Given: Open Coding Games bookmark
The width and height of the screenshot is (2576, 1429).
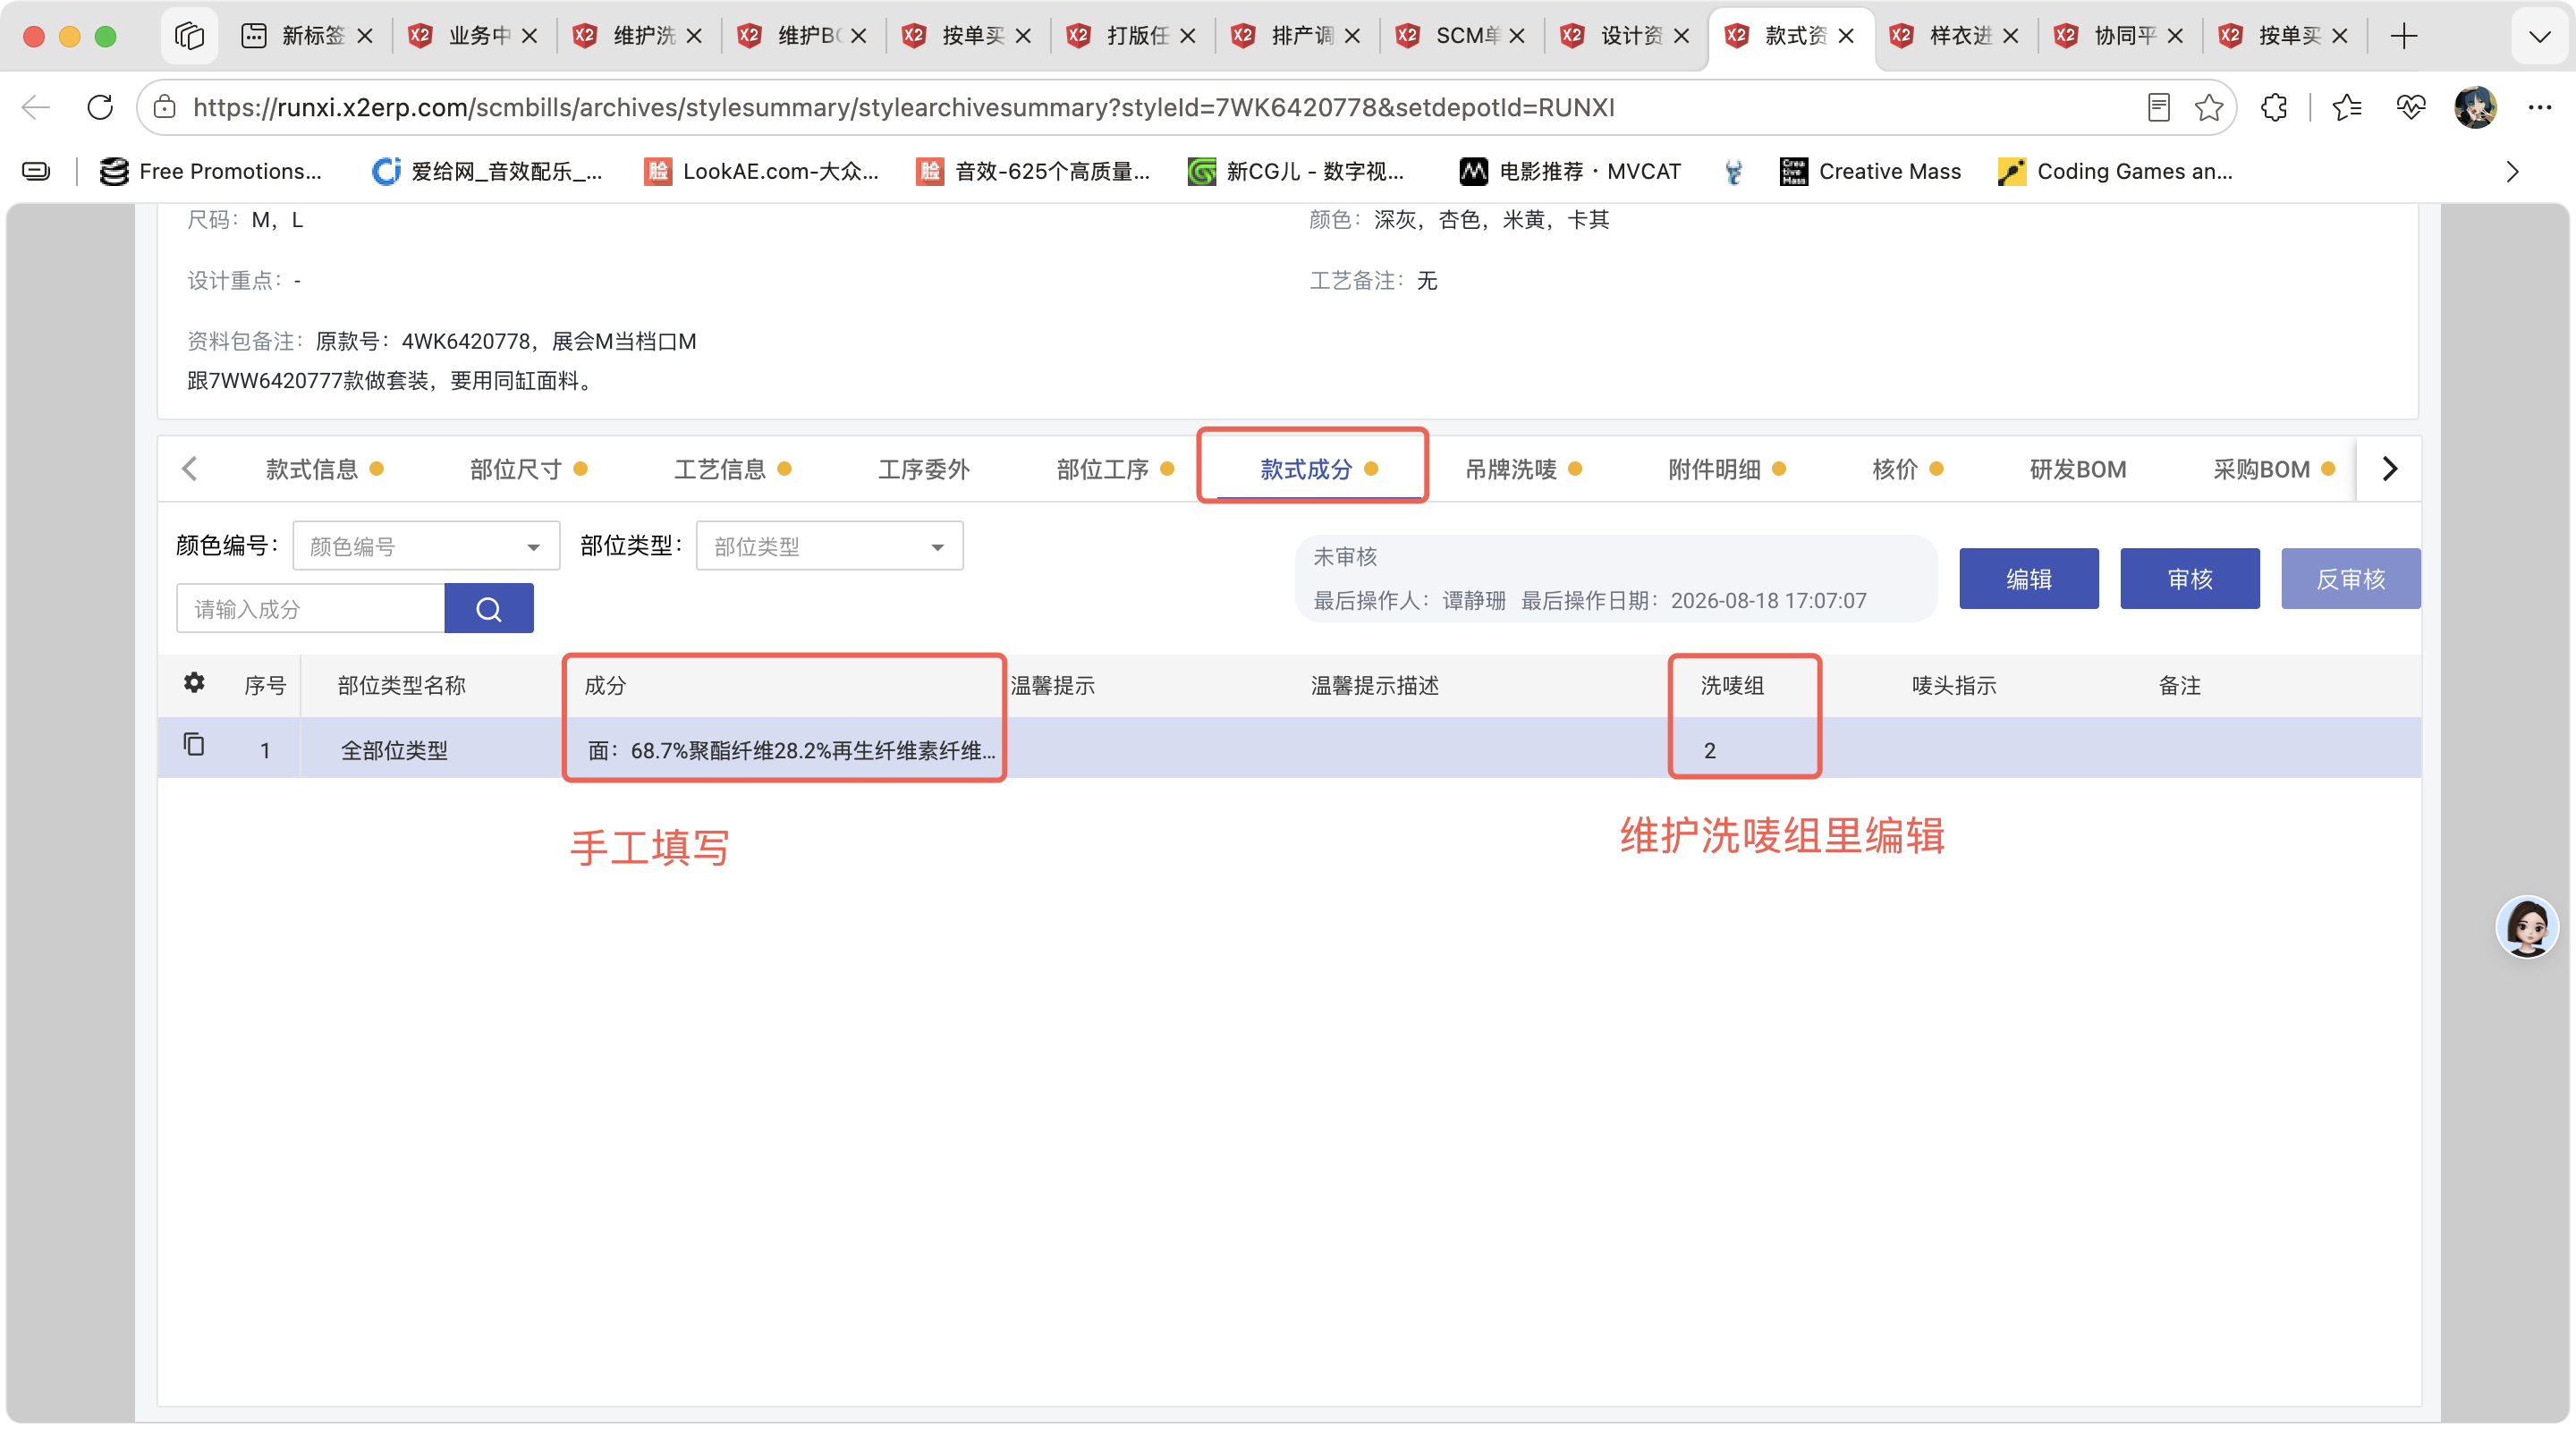Looking at the screenshot, I should click(x=2115, y=172).
